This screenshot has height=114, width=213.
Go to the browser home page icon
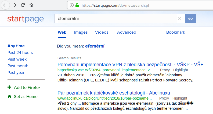point(31,5)
